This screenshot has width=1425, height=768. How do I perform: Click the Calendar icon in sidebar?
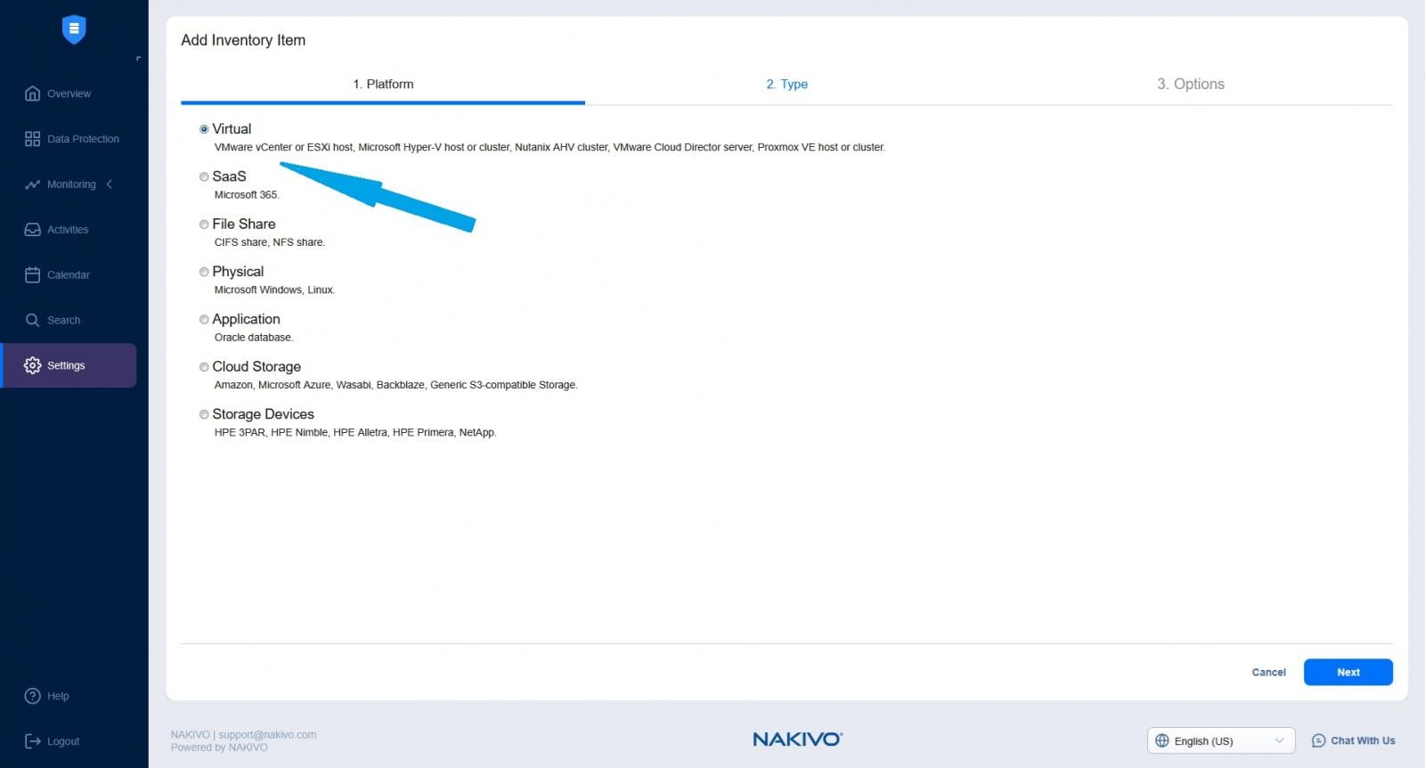[x=32, y=275]
